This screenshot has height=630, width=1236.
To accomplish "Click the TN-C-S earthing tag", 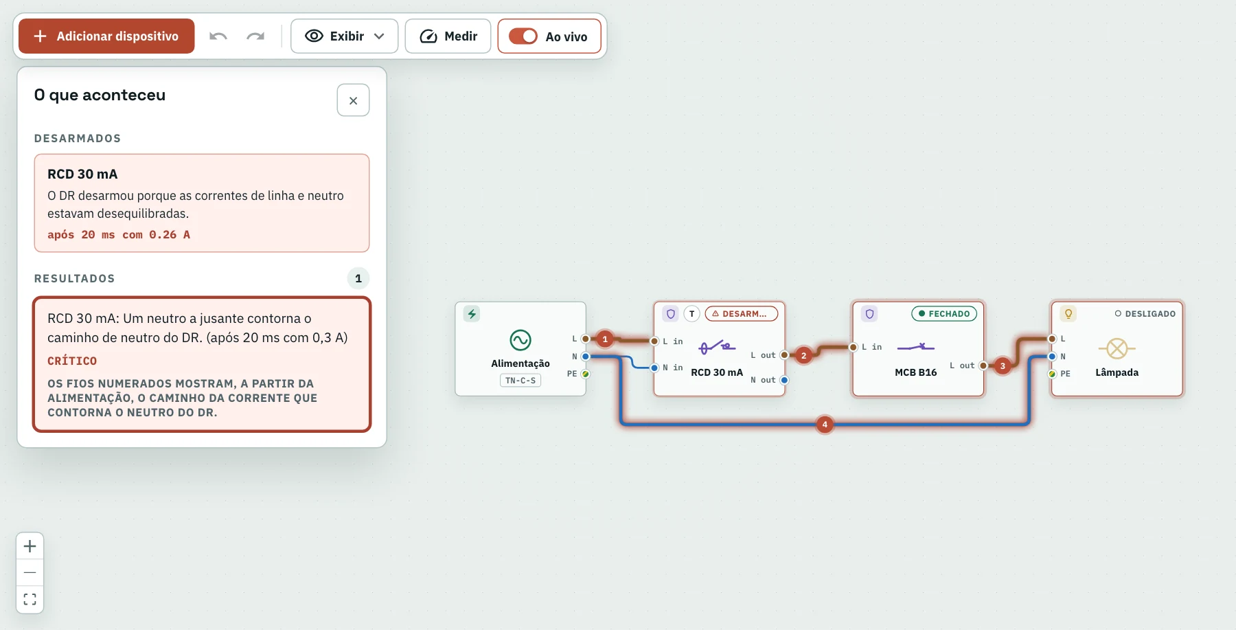I will click(520, 381).
